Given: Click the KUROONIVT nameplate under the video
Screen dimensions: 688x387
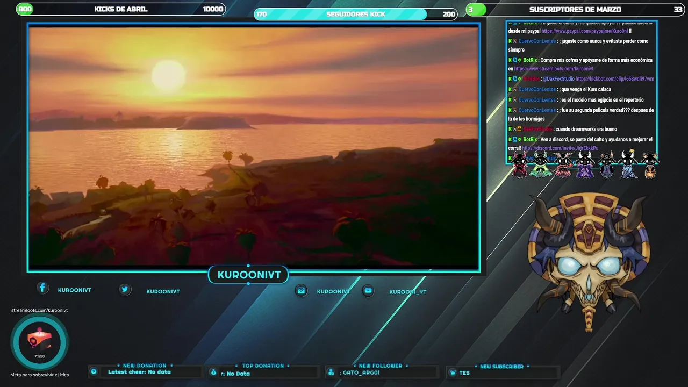Looking at the screenshot, I should click(249, 275).
